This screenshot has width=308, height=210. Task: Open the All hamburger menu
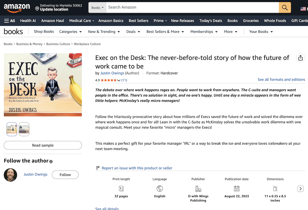[x=10, y=21]
